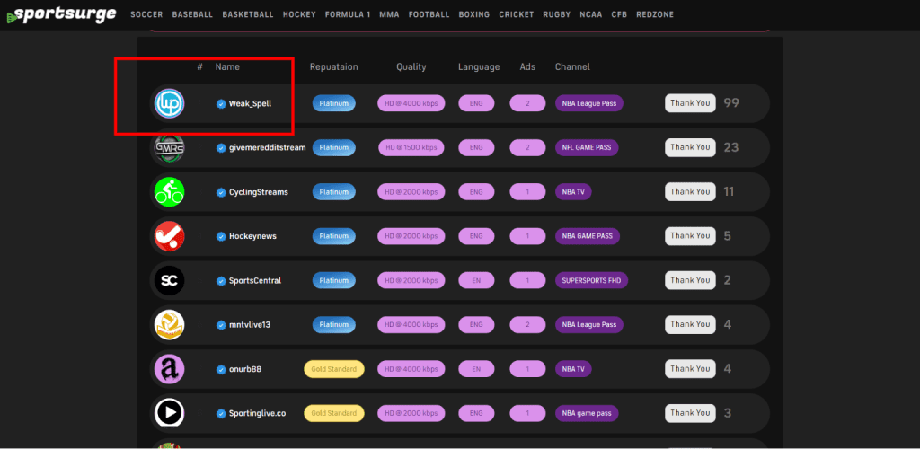Click verified badge next to mntvlive13
The height and width of the screenshot is (449, 920).
(221, 325)
